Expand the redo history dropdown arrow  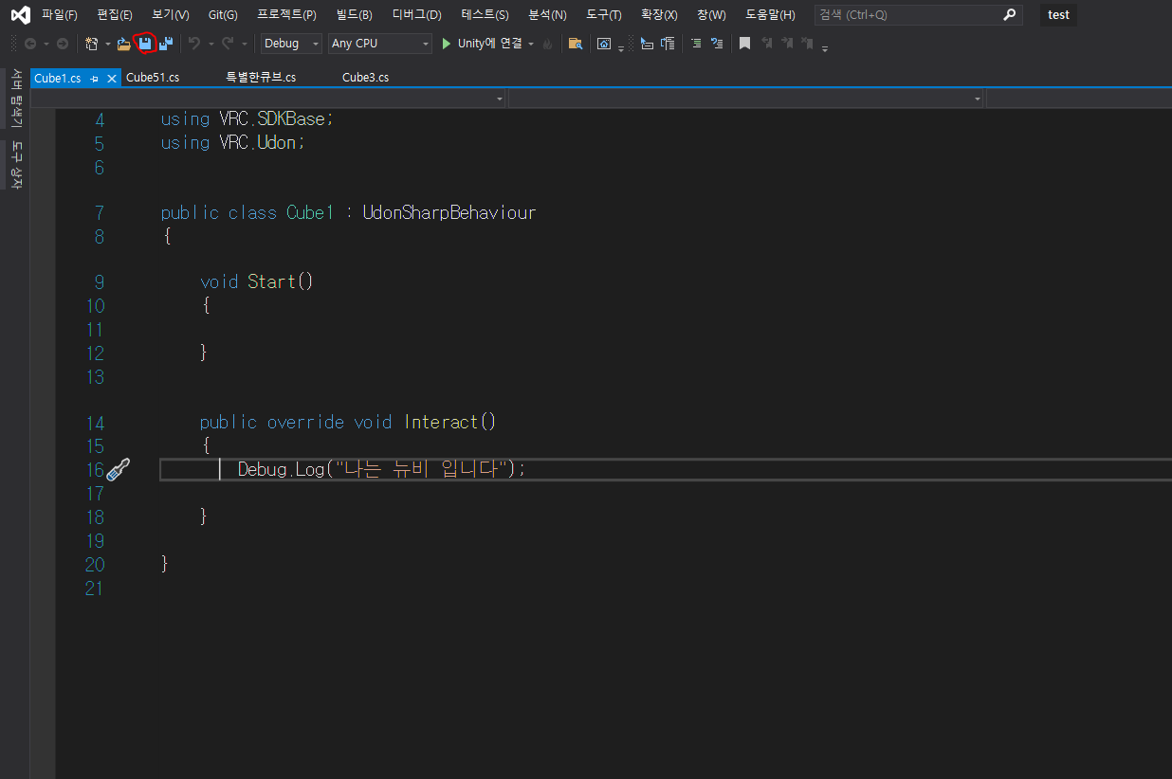point(244,44)
